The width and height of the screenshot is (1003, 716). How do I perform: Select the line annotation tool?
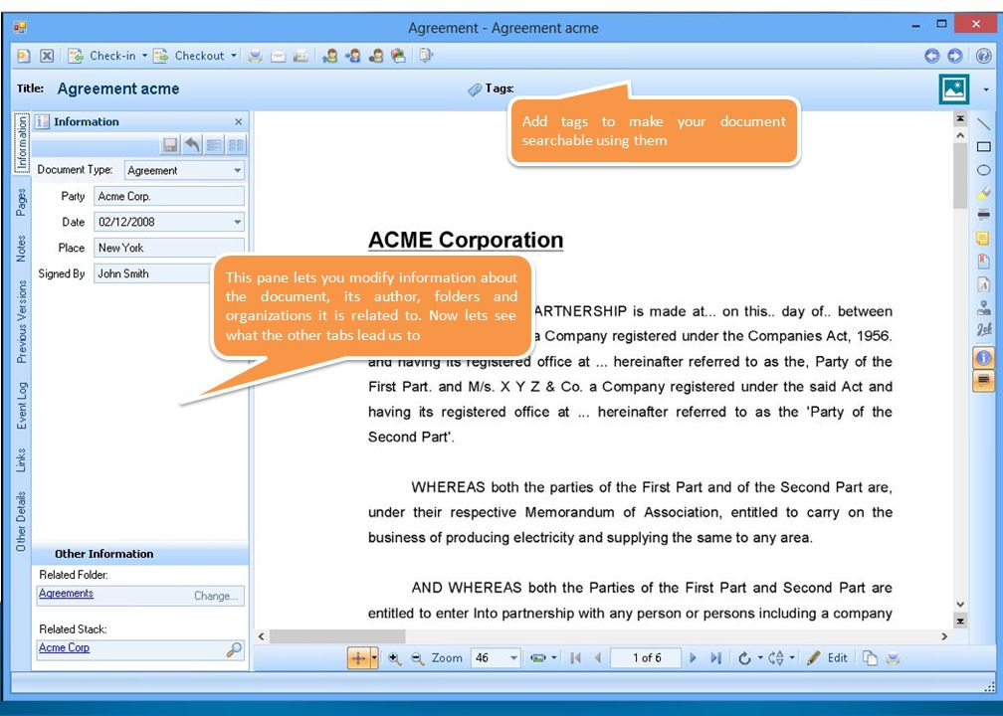coord(984,124)
